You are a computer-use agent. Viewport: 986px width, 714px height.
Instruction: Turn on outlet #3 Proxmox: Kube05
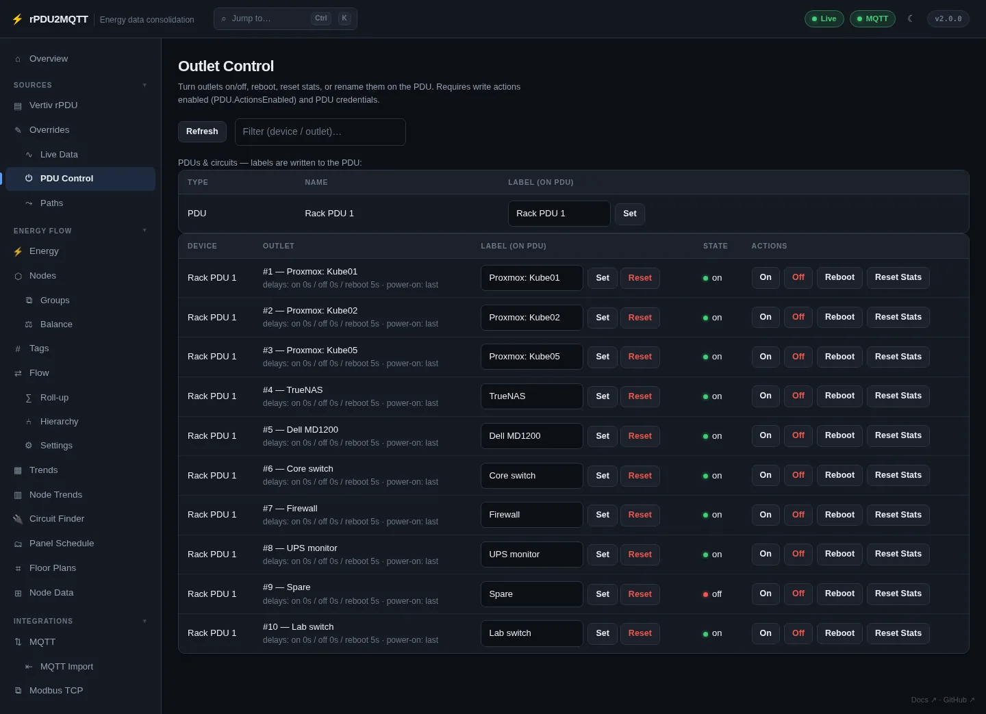point(766,357)
